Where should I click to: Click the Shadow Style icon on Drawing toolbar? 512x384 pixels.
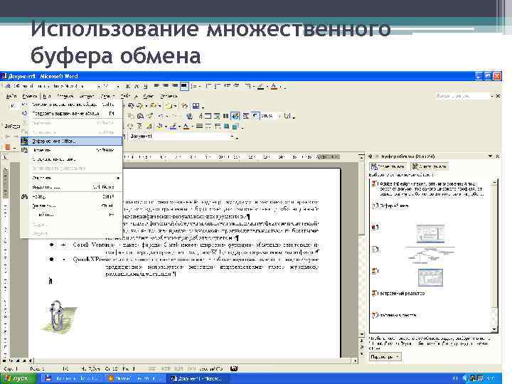point(226,126)
